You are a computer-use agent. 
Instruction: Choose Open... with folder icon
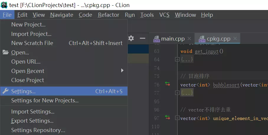coord(64,53)
